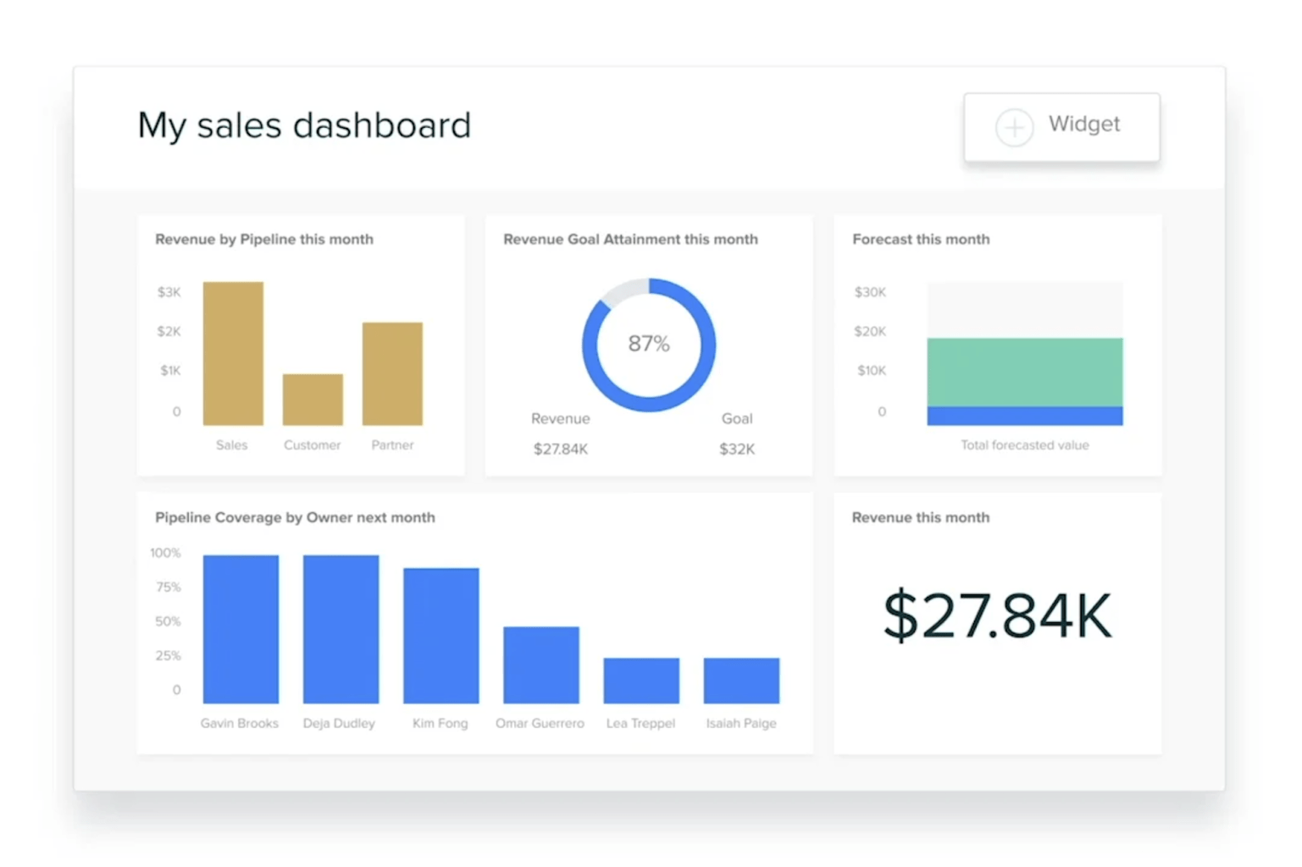Click the Revenue Goal Attainment widget title
Image resolution: width=1302 pixels, height=867 pixels.
629,240
